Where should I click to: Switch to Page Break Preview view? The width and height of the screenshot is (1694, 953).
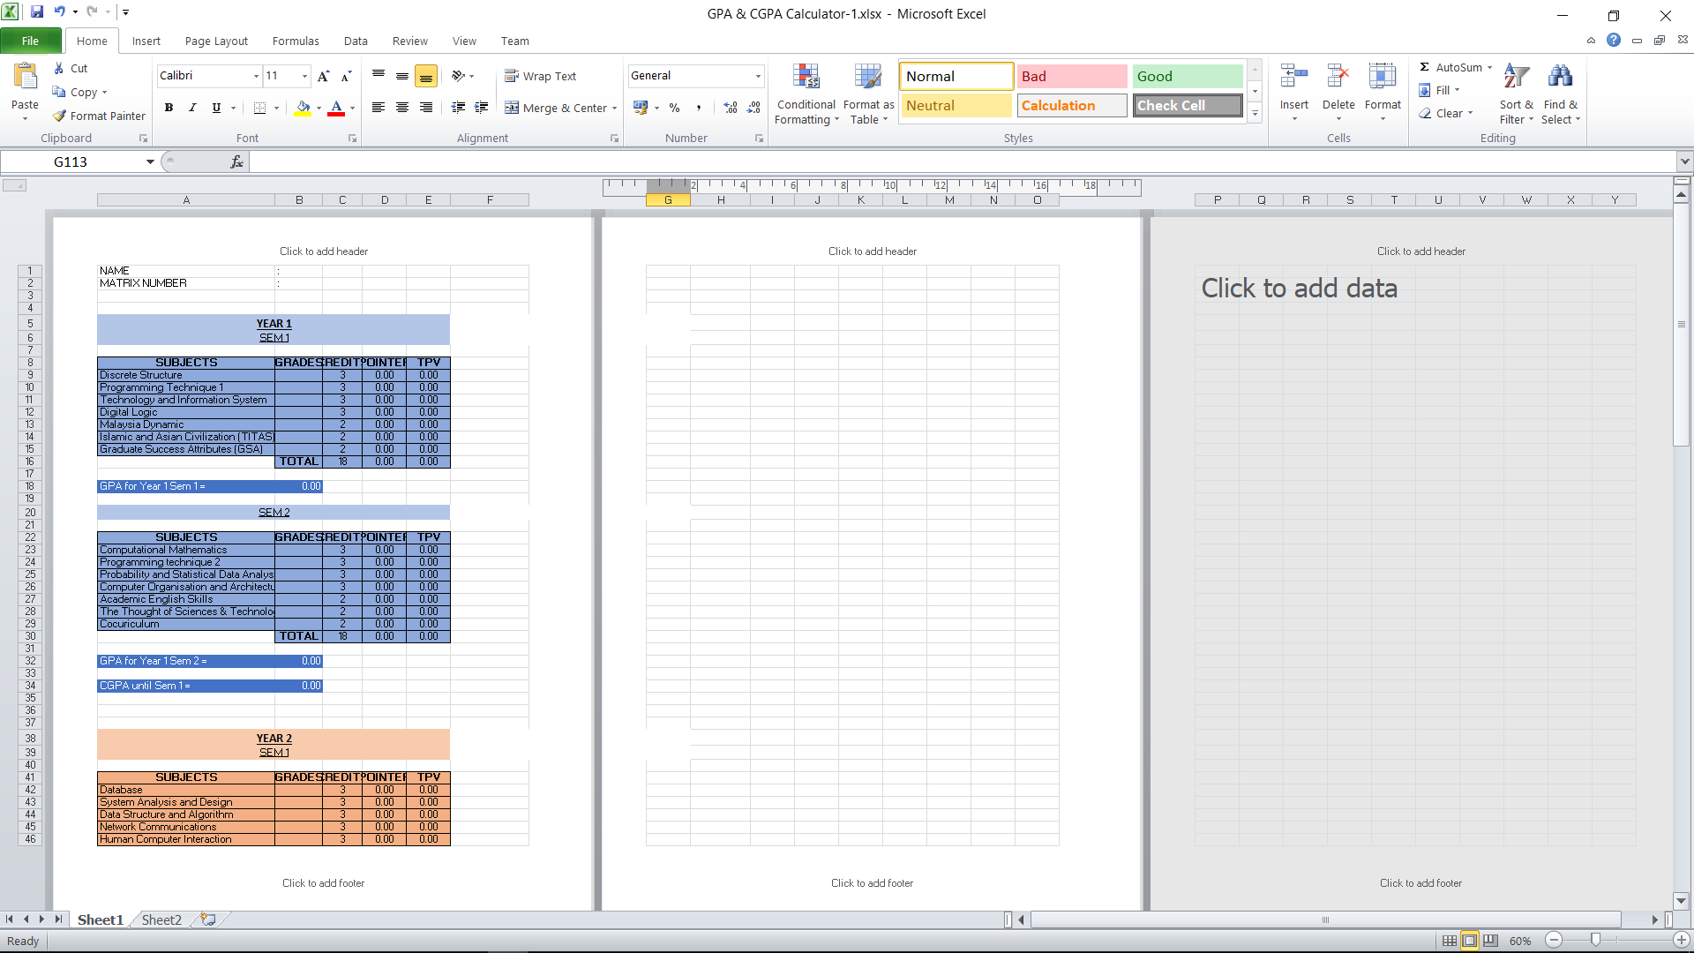click(1490, 941)
